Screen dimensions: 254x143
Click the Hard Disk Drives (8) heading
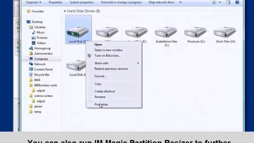pos(84,11)
